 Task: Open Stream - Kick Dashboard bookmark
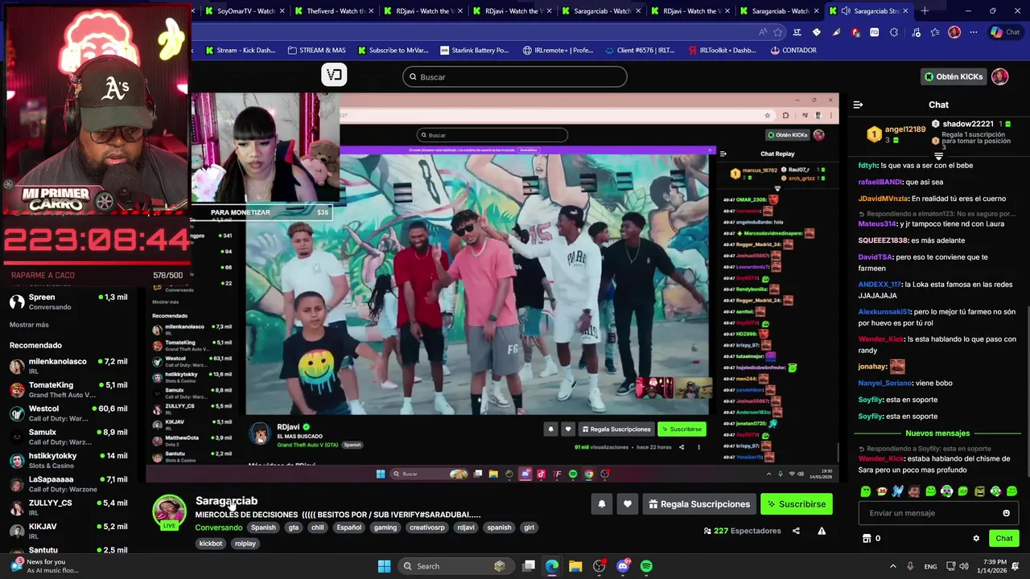click(240, 50)
